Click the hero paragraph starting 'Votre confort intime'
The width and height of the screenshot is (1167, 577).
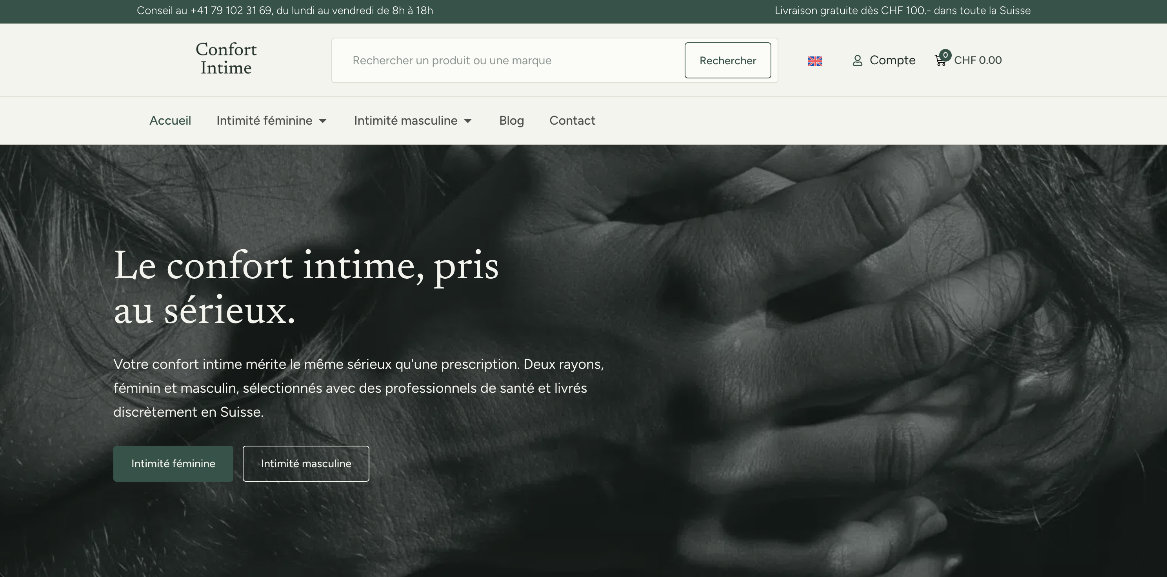pyautogui.click(x=358, y=388)
